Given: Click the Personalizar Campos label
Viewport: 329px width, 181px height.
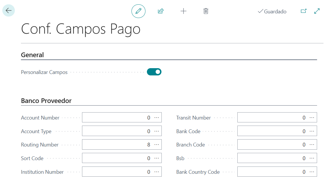Looking at the screenshot, I should [44, 72].
